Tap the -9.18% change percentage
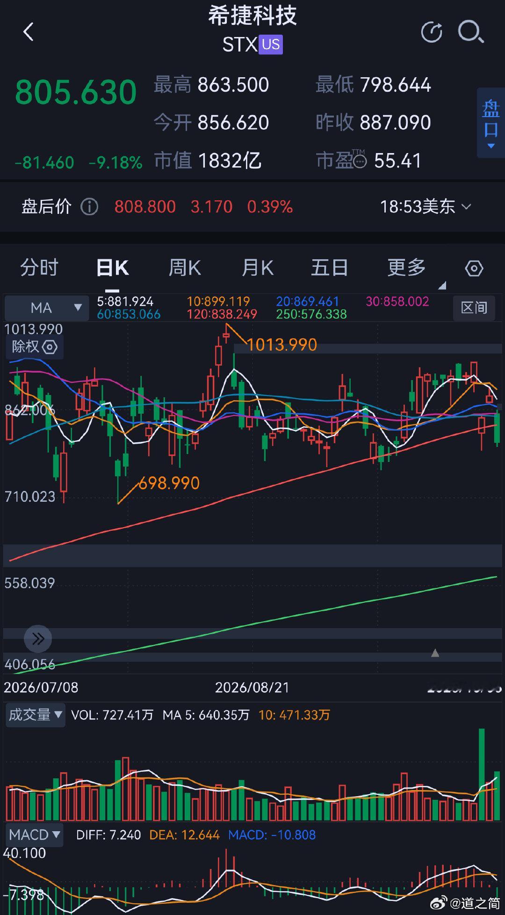Image resolution: width=505 pixels, height=915 pixels. (x=115, y=163)
